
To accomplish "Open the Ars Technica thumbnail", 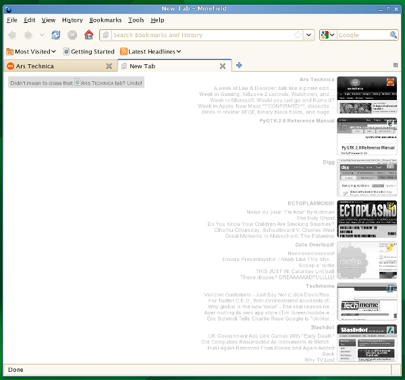I will tap(367, 95).
